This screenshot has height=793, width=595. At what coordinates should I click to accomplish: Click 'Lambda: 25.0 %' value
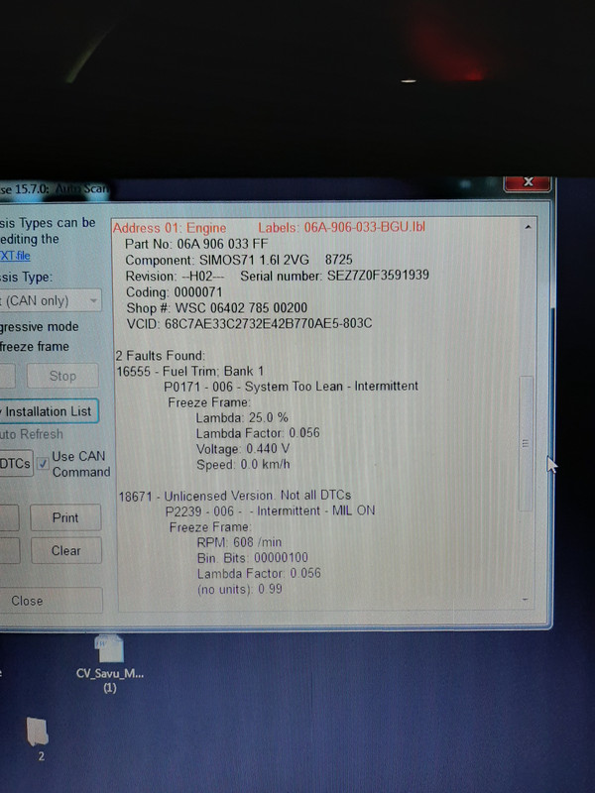click(x=242, y=417)
